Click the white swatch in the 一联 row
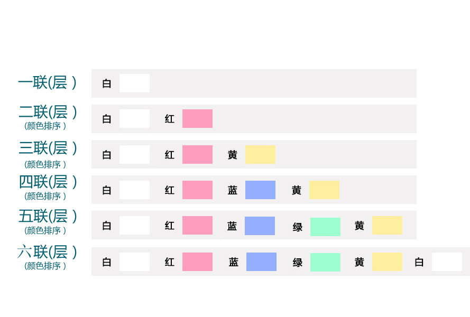The width and height of the screenshot is (470, 317). coord(134,83)
